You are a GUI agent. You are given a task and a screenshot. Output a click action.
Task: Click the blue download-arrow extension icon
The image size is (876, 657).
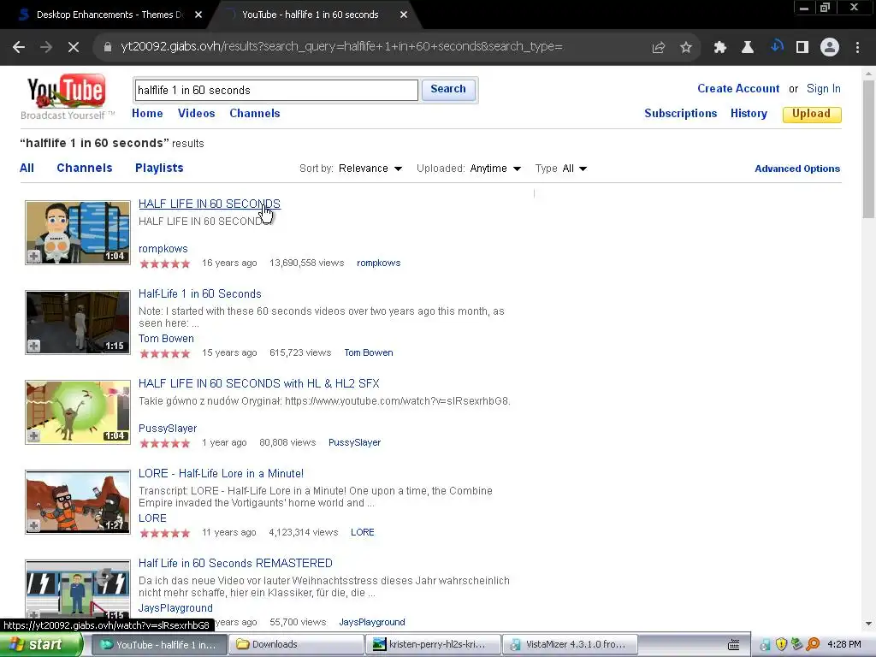click(x=776, y=46)
